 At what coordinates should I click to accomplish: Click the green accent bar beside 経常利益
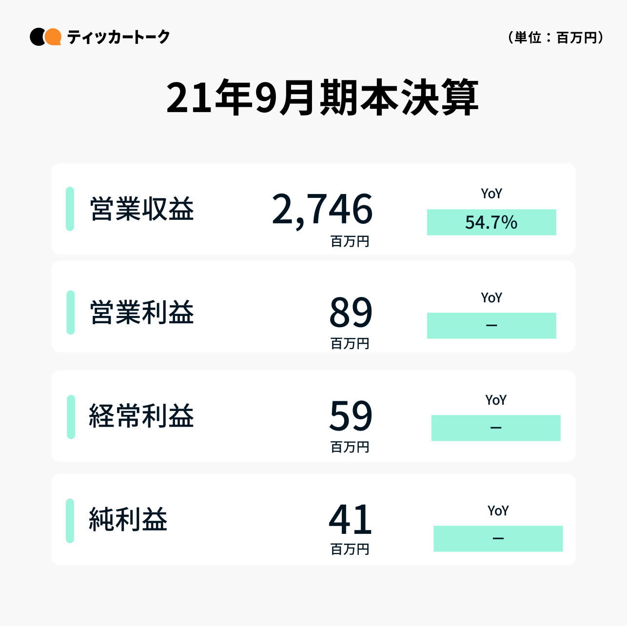click(x=71, y=417)
